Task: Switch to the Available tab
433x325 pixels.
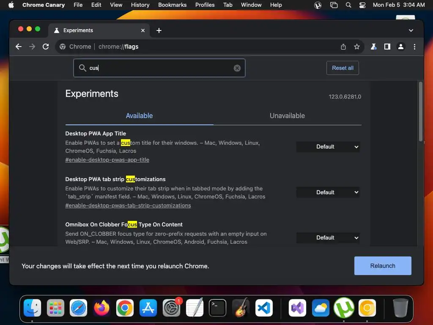Action: point(139,116)
